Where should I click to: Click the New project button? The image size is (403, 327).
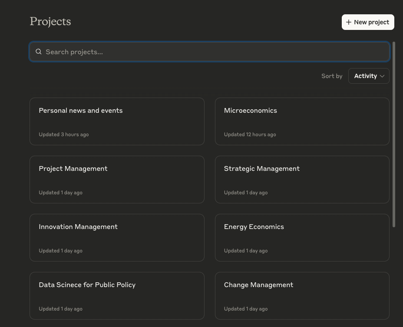click(x=368, y=22)
